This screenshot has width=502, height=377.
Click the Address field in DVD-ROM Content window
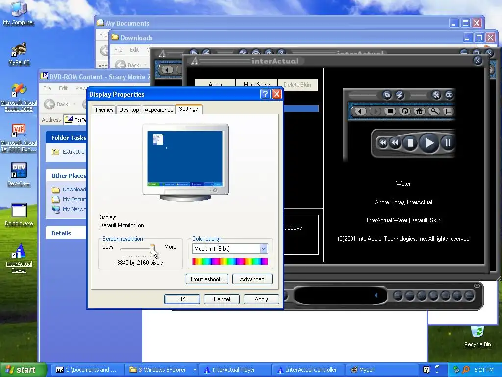(x=75, y=120)
